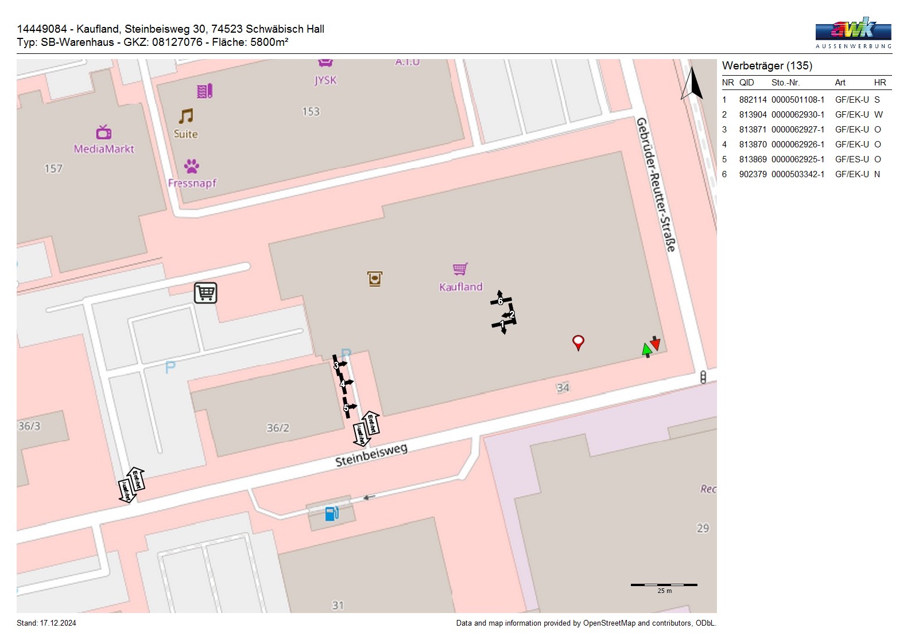This screenshot has width=911, height=644.
Task: Click the QID column header
Action: [746, 83]
